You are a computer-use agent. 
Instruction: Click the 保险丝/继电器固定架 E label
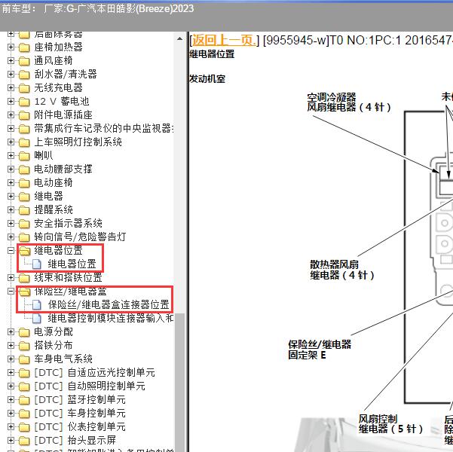click(x=320, y=350)
